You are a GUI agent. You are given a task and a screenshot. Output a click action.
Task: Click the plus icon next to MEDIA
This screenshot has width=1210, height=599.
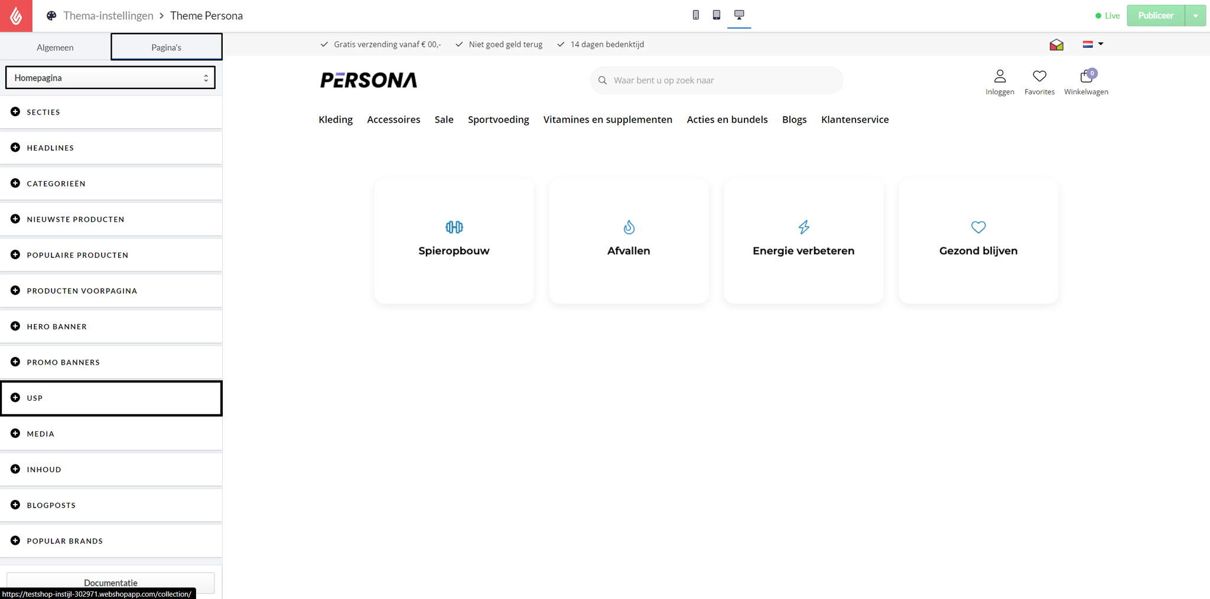[15, 433]
